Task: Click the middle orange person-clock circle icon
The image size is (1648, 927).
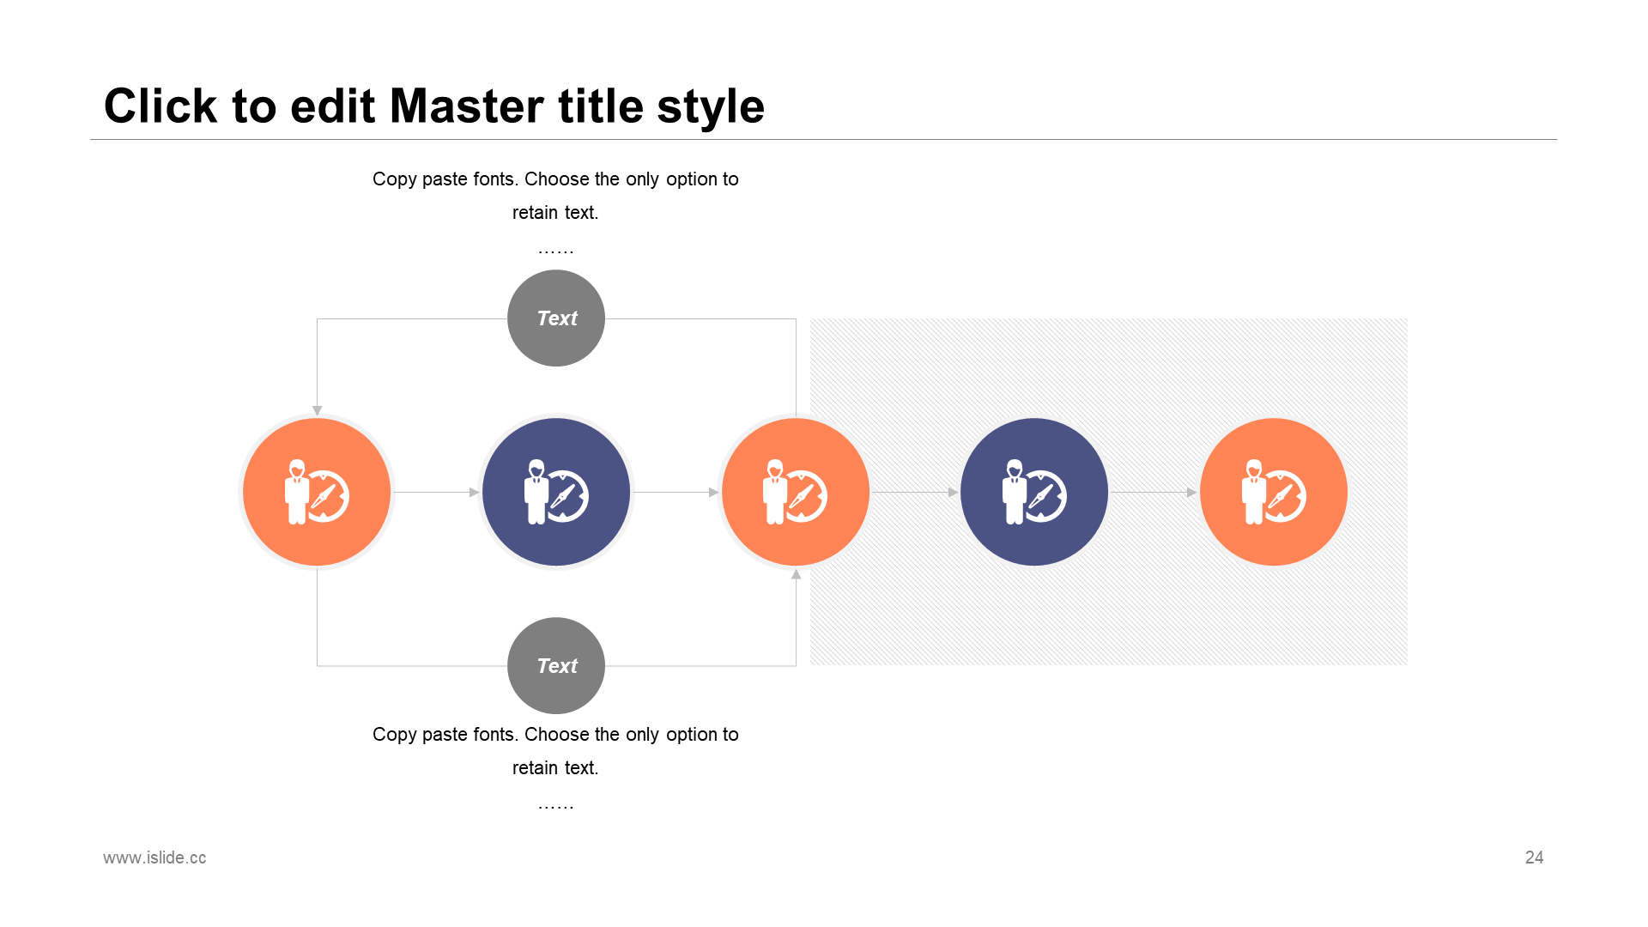Action: pos(796,492)
